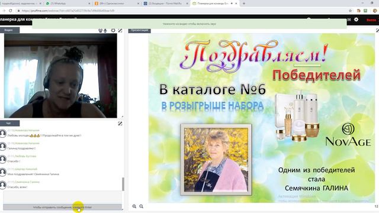
Task: Click message 'Мои поздравления! Семячкина Галина'
Action: (33, 174)
